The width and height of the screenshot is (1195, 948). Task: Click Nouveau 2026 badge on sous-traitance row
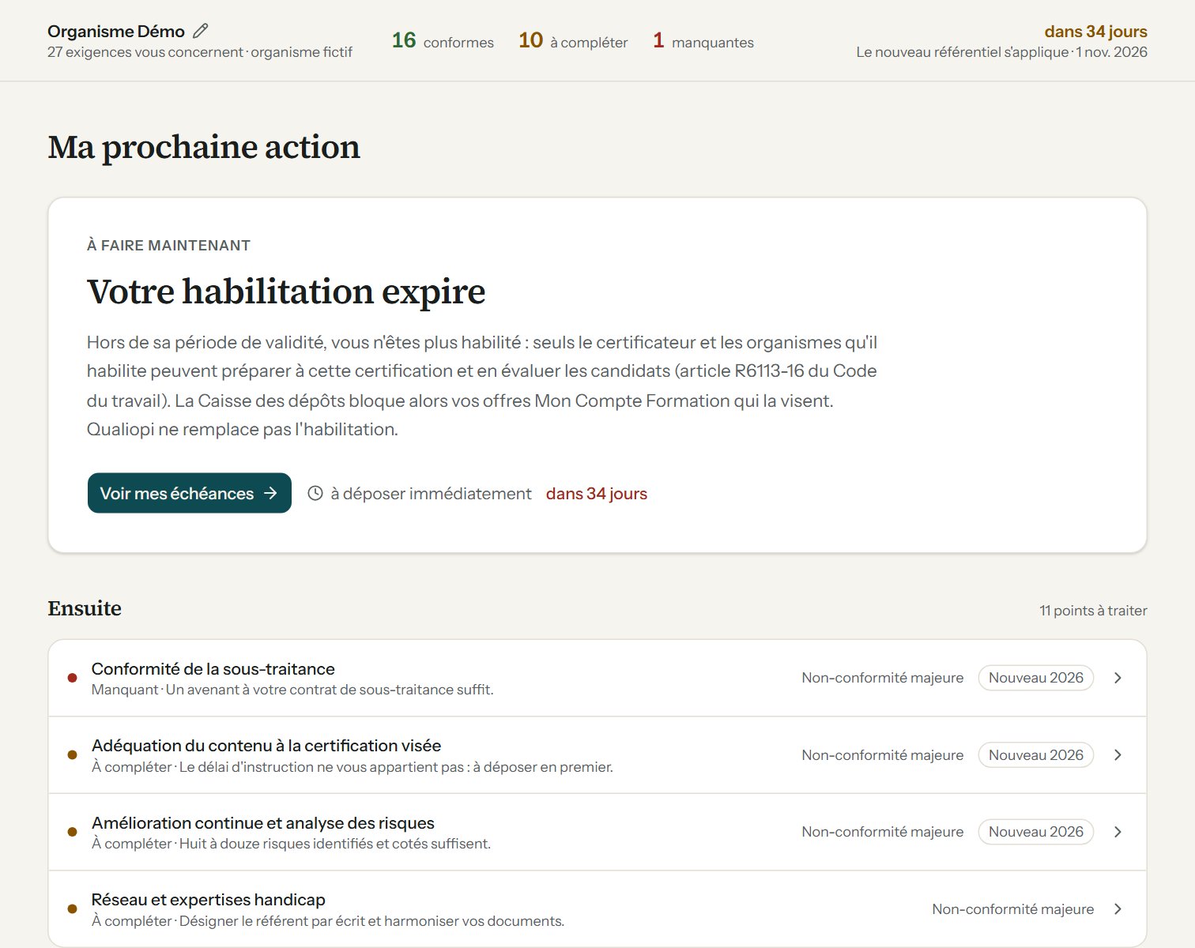tap(1036, 678)
